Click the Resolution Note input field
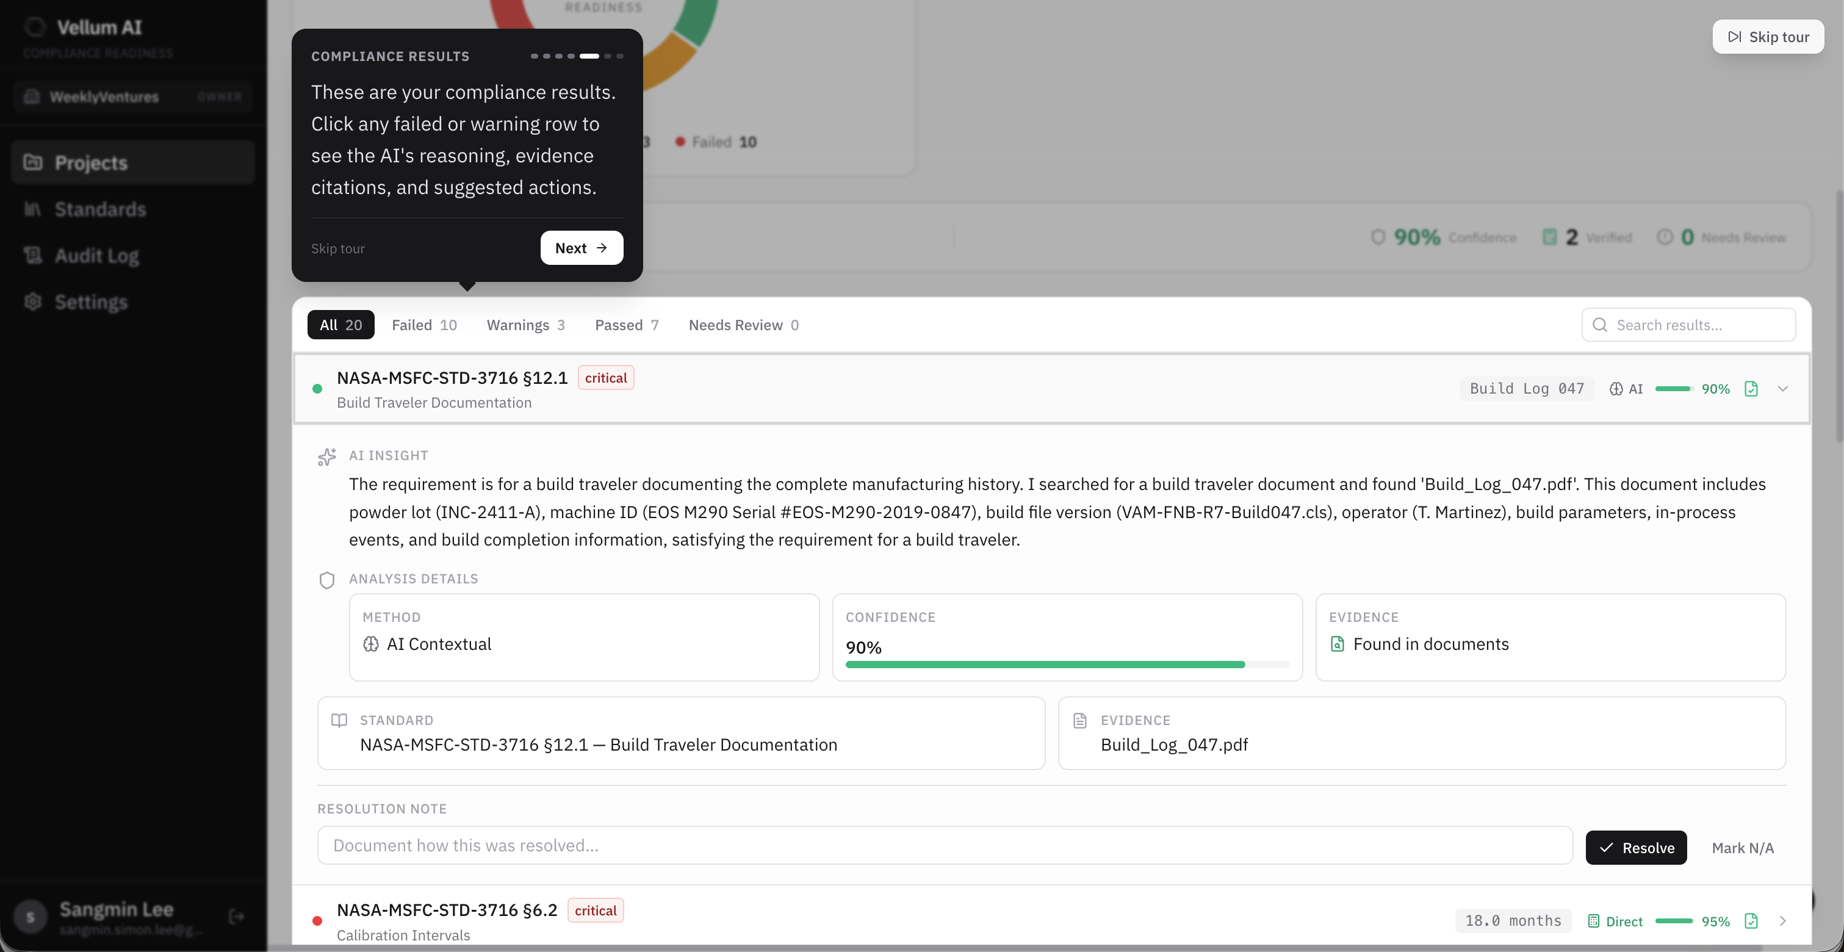1844x952 pixels. pos(945,846)
